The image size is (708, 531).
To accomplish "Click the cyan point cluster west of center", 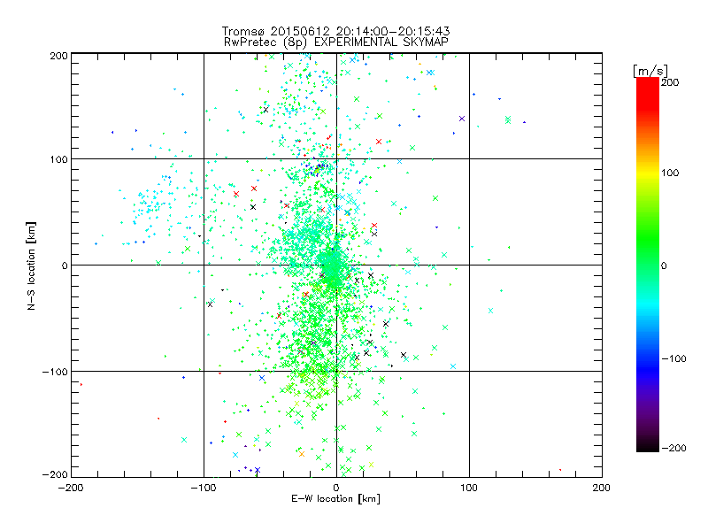I will [x=151, y=205].
